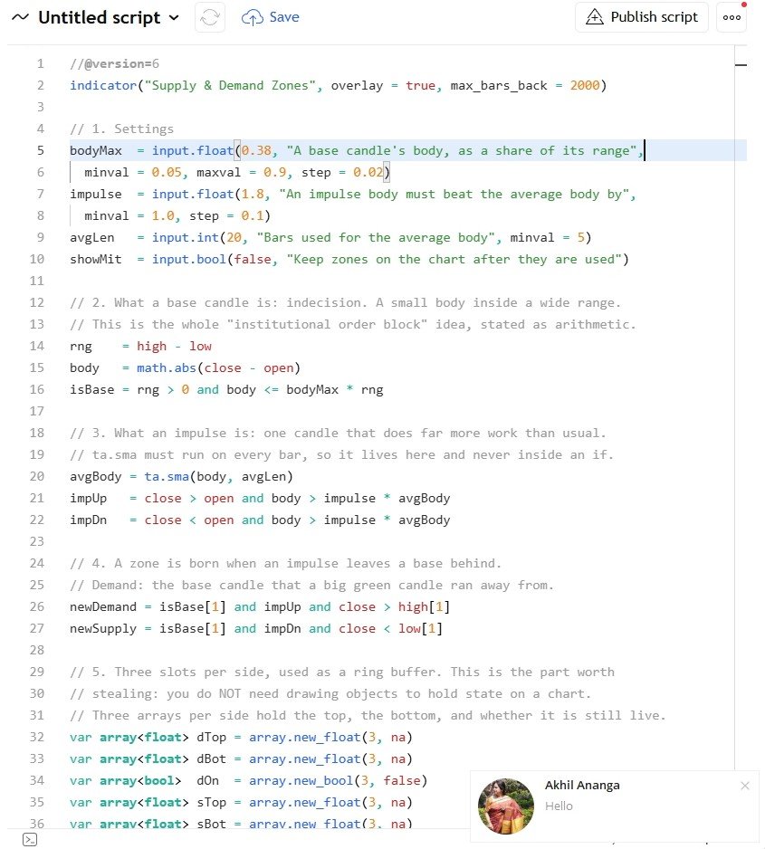The image size is (765, 849).
Task: Dismiss the Akhil Ananga notification
Action: click(745, 786)
